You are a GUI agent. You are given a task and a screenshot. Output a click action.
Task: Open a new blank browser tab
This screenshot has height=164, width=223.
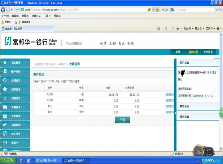click(x=56, y=29)
